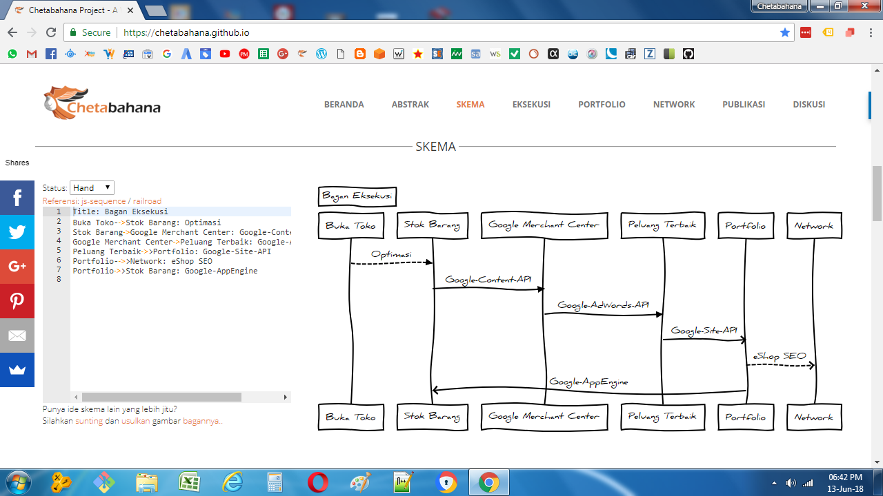Open the yellow star bookmark
This screenshot has height=496, width=883.
click(418, 54)
